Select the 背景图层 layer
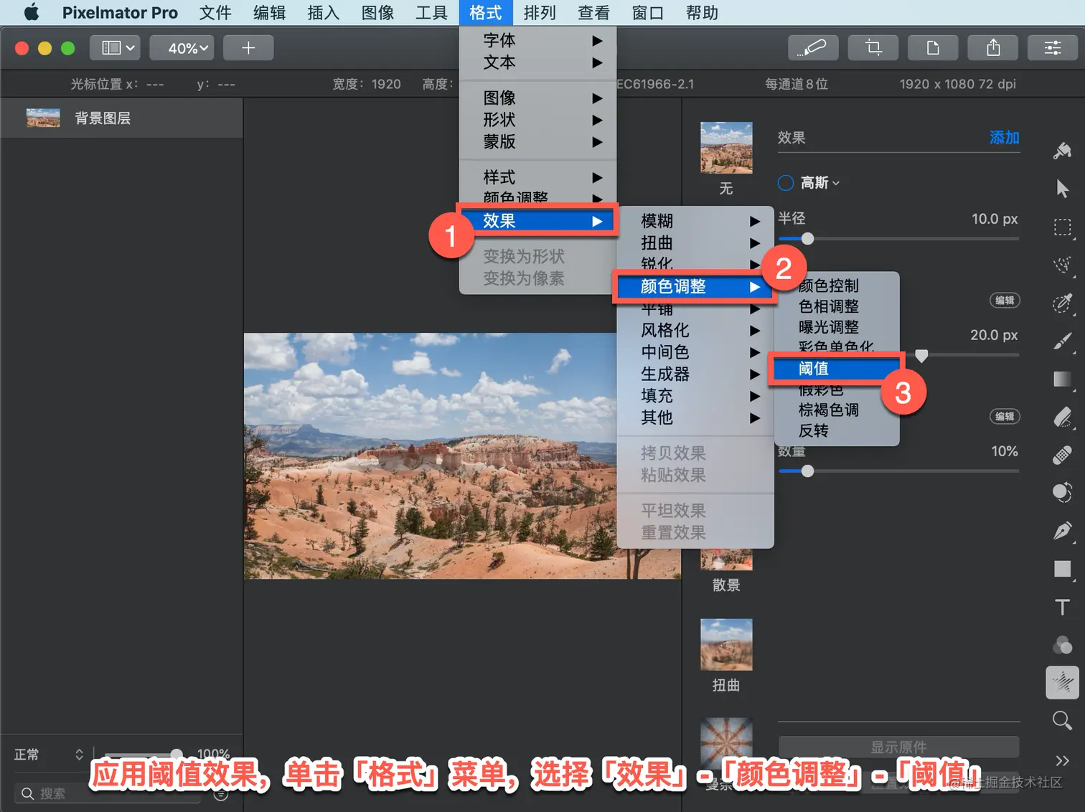 [x=122, y=118]
